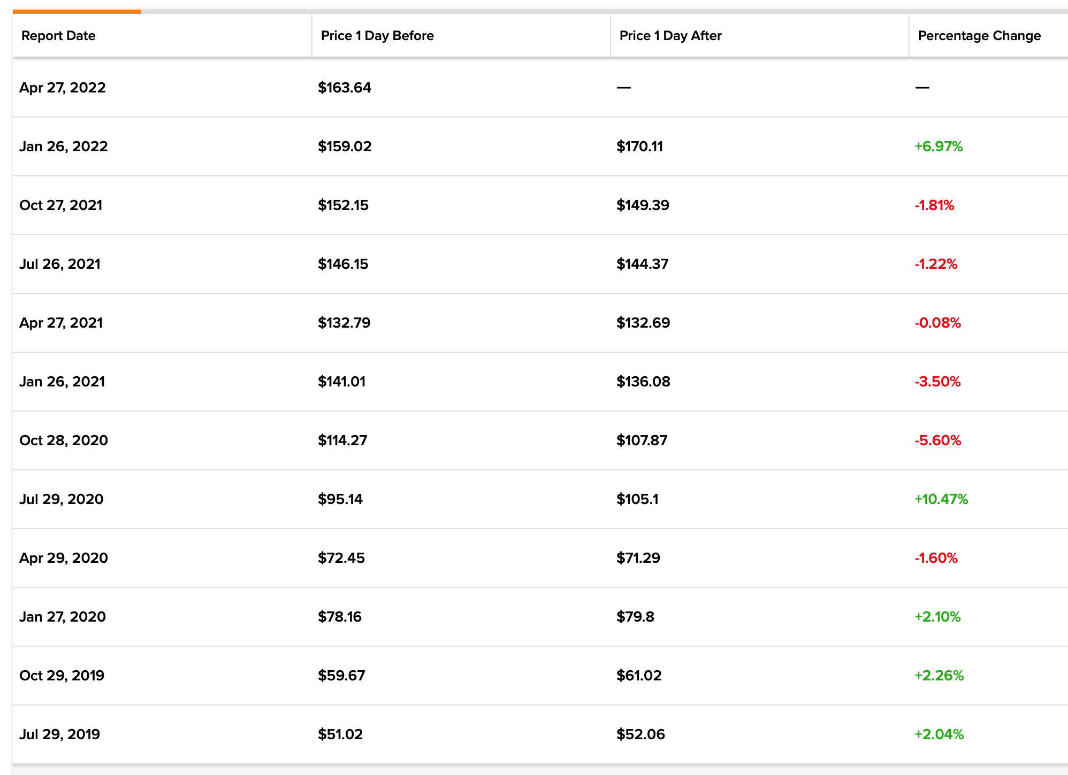Click the $163.64 price before value

(x=345, y=88)
